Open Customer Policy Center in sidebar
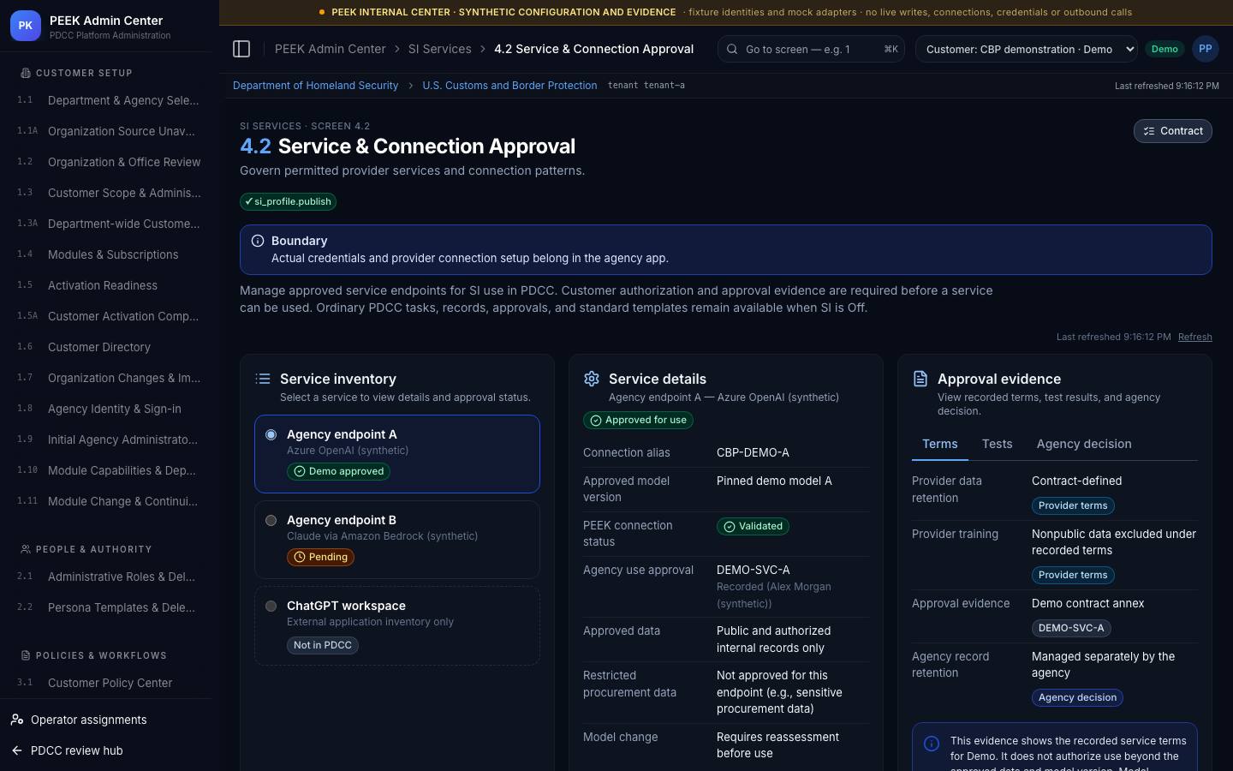The image size is (1233, 771). click(x=106, y=683)
